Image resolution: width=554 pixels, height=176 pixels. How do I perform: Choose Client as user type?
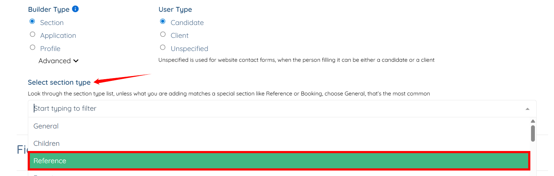click(163, 34)
